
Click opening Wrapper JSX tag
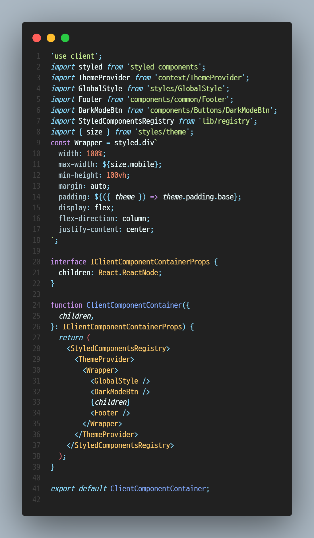100,370
